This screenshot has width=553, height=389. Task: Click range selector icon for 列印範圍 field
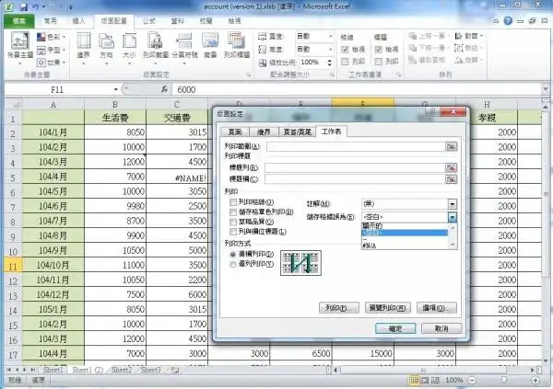point(452,146)
